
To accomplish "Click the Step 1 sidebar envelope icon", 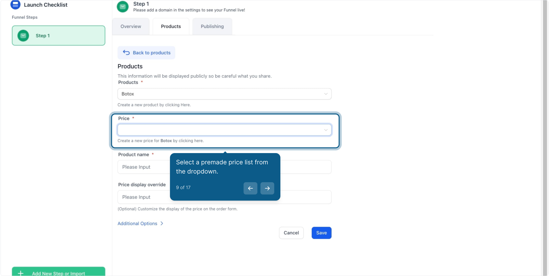I will coord(23,36).
